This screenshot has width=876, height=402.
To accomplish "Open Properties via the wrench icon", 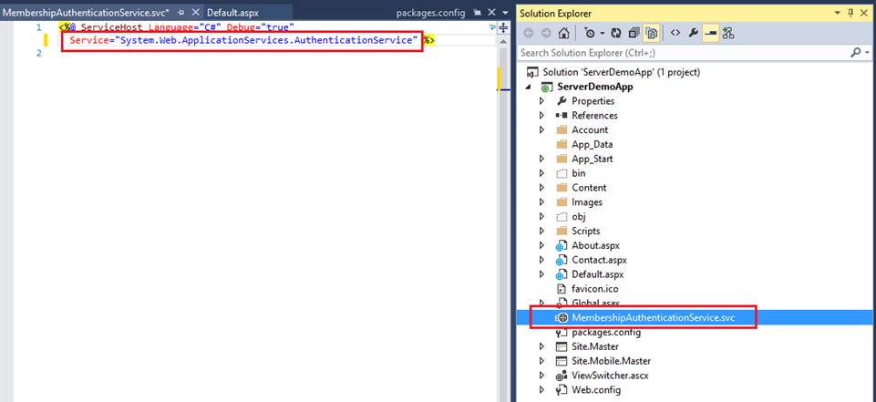I will (x=694, y=33).
